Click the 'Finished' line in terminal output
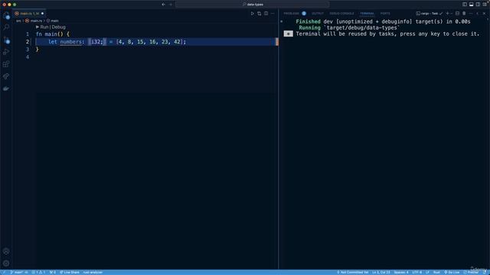 pyautogui.click(x=383, y=21)
